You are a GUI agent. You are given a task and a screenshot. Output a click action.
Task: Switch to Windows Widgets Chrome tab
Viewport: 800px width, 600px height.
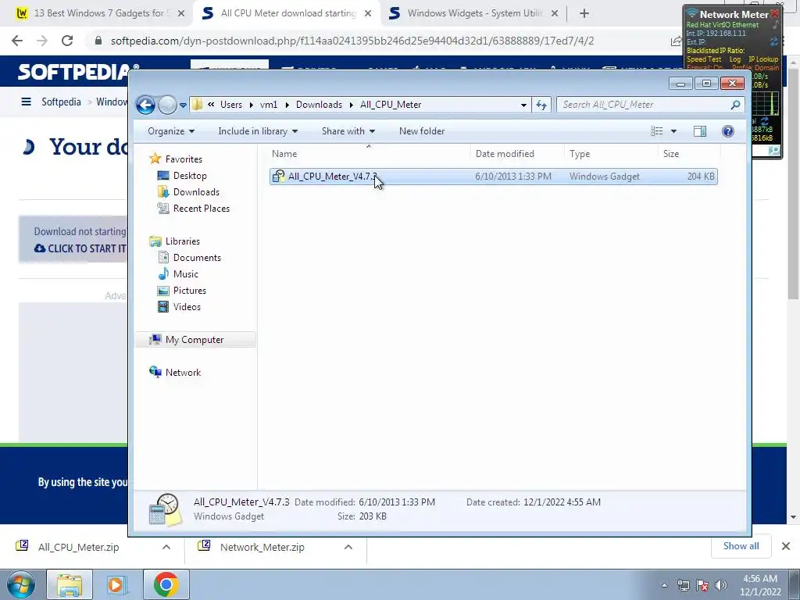[x=474, y=13]
